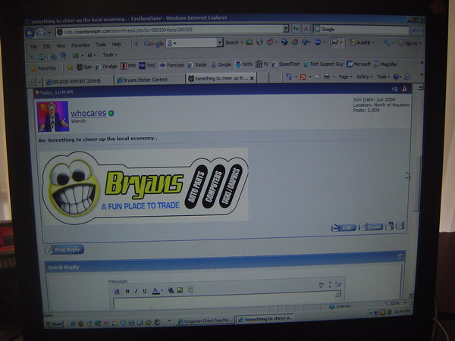
Task: Open the All dropdown in the second toolbar
Action: [92, 55]
